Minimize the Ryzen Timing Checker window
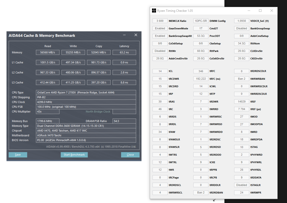Viewport: 287px width, 203px height. tap(249, 11)
